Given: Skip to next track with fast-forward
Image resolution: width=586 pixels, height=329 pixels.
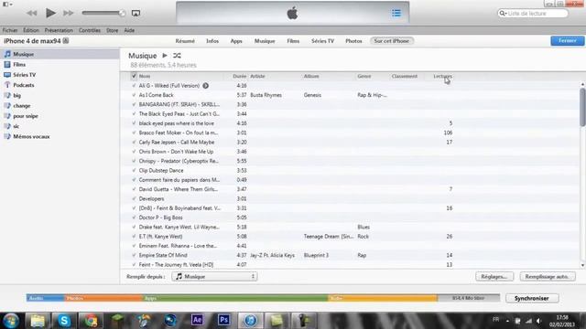Looking at the screenshot, I should 69,13.
